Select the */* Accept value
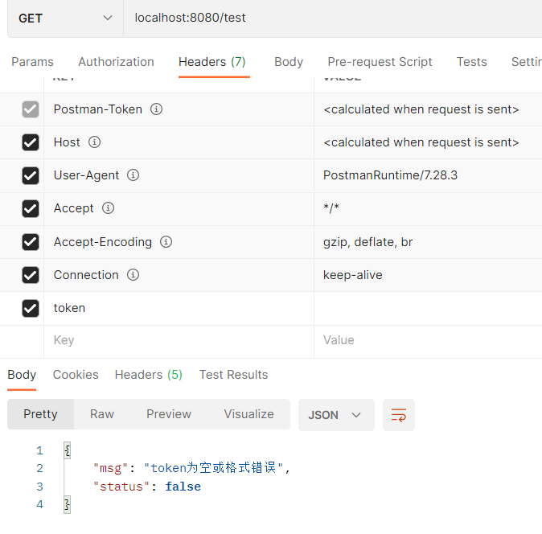The height and width of the screenshot is (534, 542). tap(331, 208)
